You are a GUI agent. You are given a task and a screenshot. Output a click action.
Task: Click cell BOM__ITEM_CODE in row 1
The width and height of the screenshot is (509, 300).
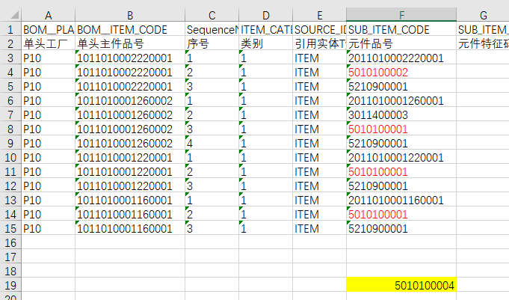point(130,29)
